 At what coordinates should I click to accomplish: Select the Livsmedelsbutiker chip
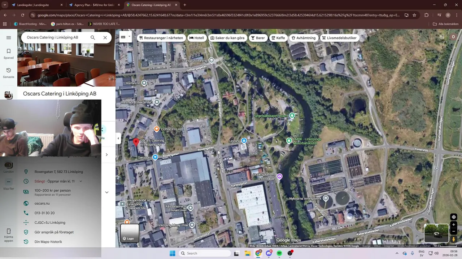click(339, 38)
